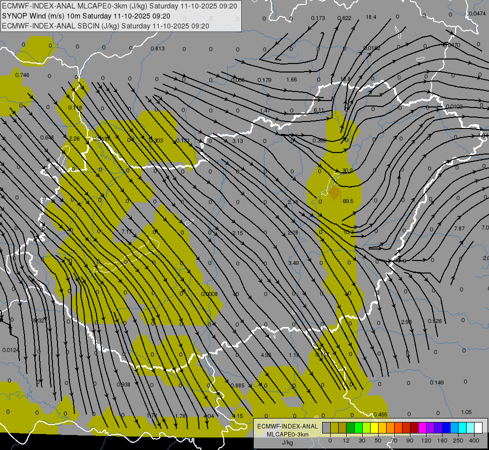Click the map value 0.648
Screen dimensions: 489x450
tap(47, 137)
